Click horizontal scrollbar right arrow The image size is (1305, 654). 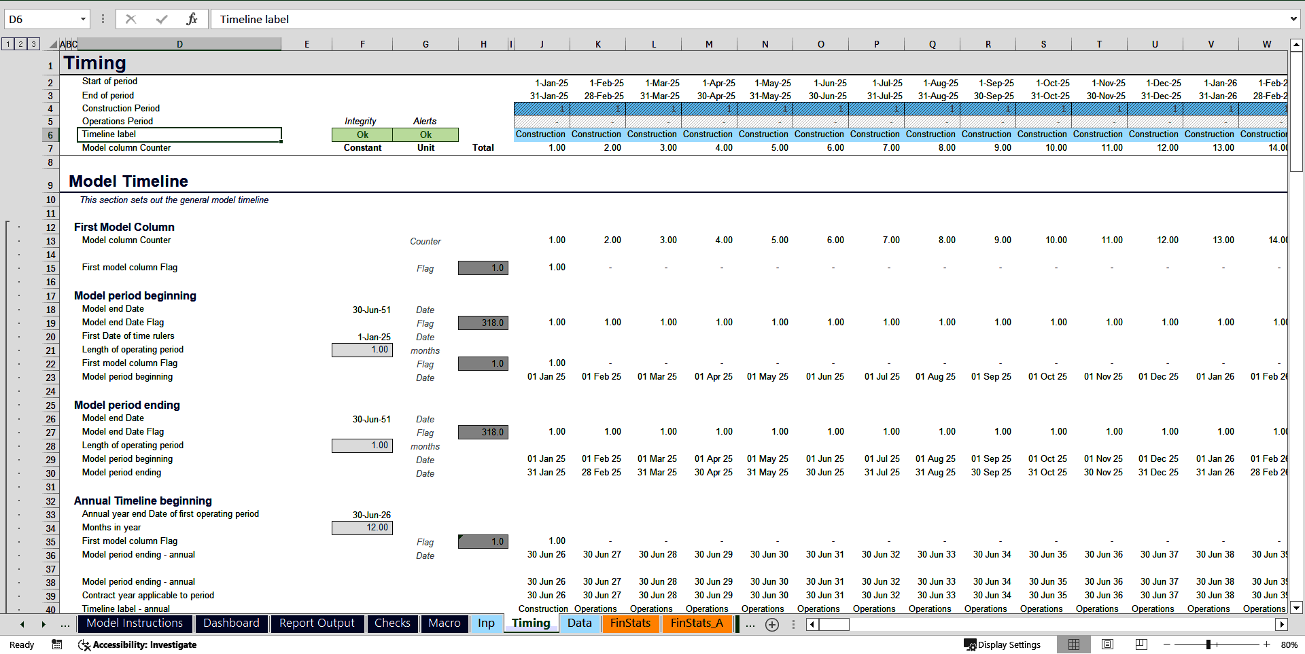tap(1282, 624)
